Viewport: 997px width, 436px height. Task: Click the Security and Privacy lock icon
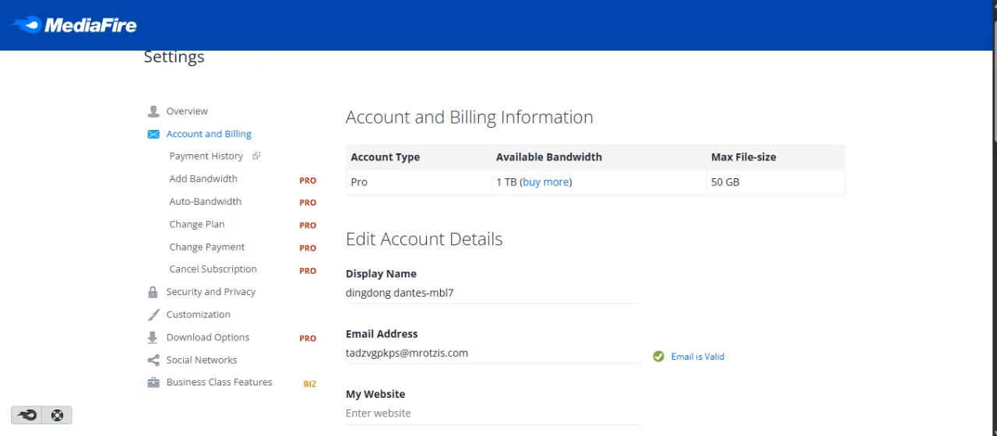click(153, 292)
